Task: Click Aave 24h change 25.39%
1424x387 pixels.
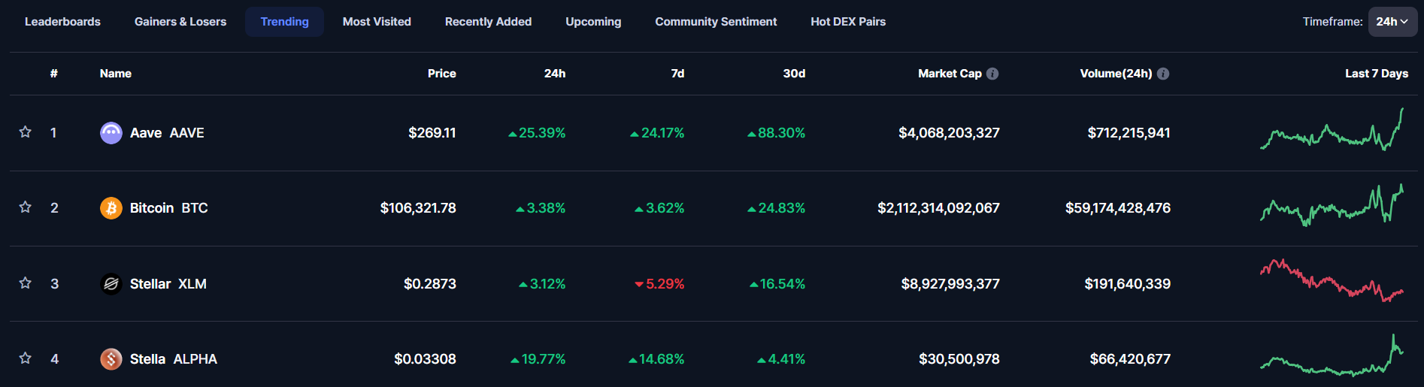Action: click(537, 133)
